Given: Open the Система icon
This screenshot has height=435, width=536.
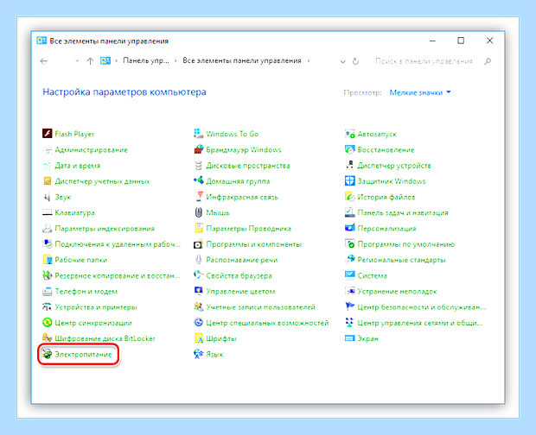Looking at the screenshot, I should (350, 275).
